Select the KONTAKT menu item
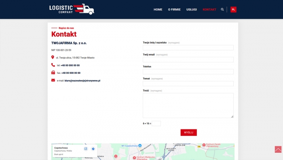The image size is (283, 160). tap(209, 10)
